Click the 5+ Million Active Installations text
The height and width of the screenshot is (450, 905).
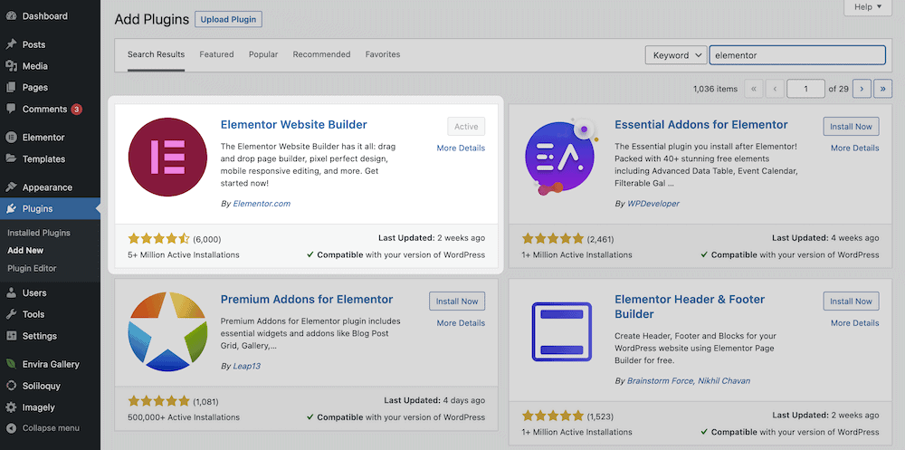(x=184, y=254)
